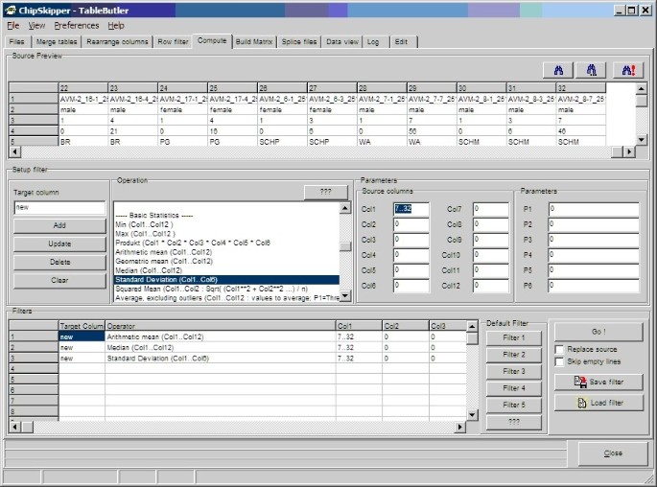Toggle the Skip empty lines checkbox
The height and width of the screenshot is (487, 657).
click(560, 361)
